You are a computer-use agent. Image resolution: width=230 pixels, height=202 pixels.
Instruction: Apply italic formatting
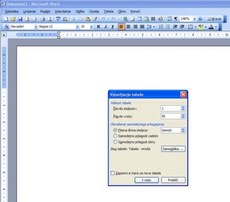106,27
